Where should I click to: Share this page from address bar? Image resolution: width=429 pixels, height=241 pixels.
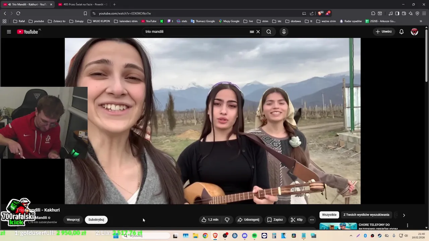coord(312,13)
